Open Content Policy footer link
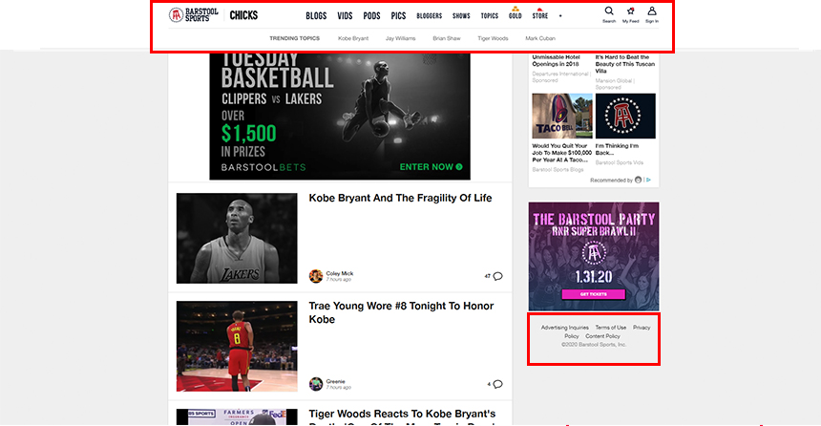The image size is (821, 426). (602, 336)
